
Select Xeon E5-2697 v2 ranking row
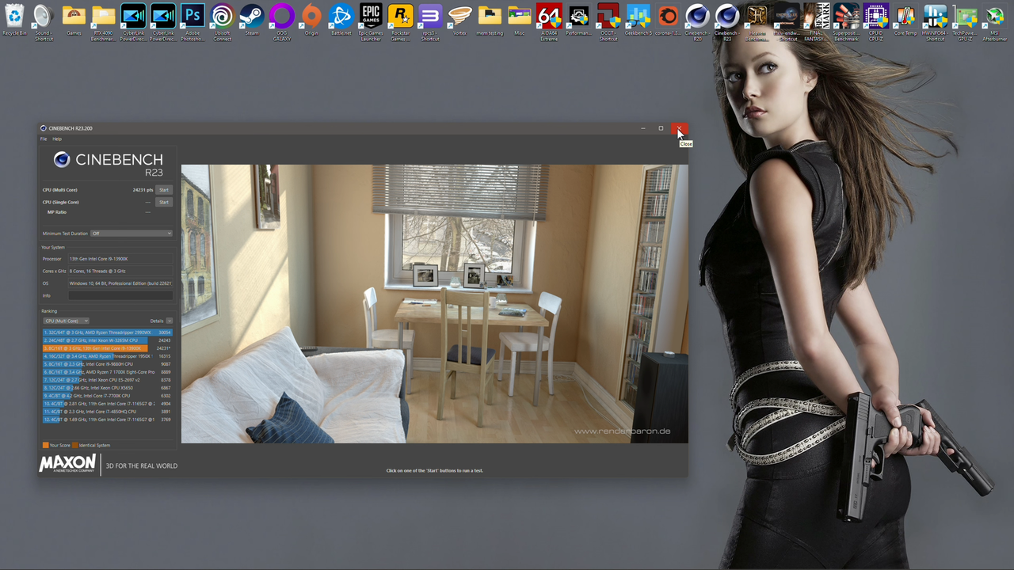107,380
